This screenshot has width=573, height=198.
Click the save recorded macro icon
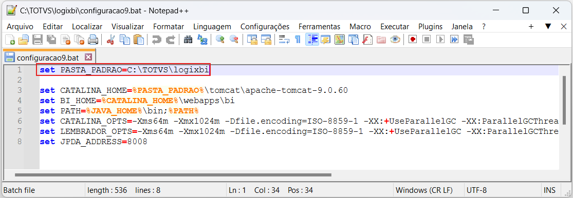(469, 39)
